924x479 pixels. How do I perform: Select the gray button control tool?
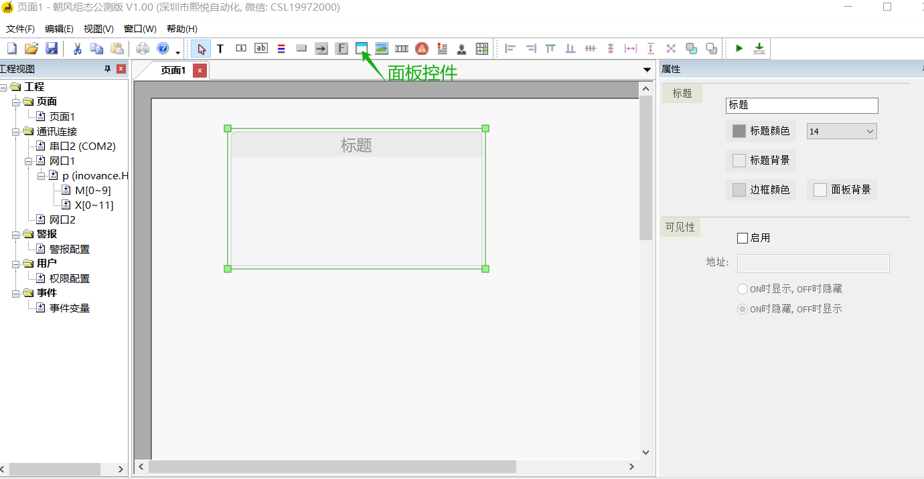pyautogui.click(x=301, y=48)
